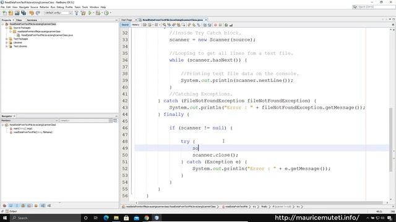Switch to the Files tab
396x222 pixels.
tap(19, 20)
